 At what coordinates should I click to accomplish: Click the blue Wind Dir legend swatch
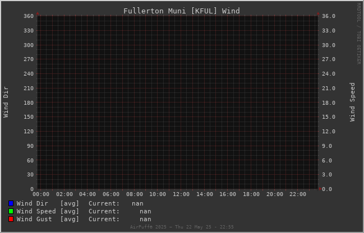pos(11,203)
